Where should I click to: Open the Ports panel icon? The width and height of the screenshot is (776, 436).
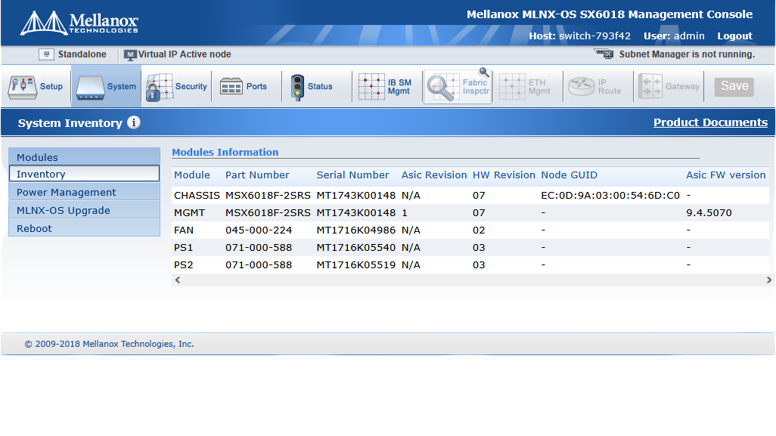pos(231,86)
